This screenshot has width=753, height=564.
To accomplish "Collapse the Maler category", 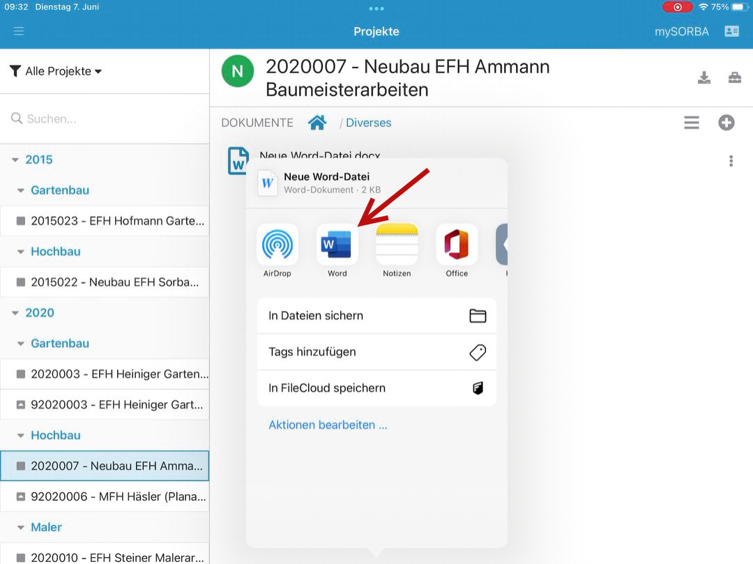I will 21,528.
